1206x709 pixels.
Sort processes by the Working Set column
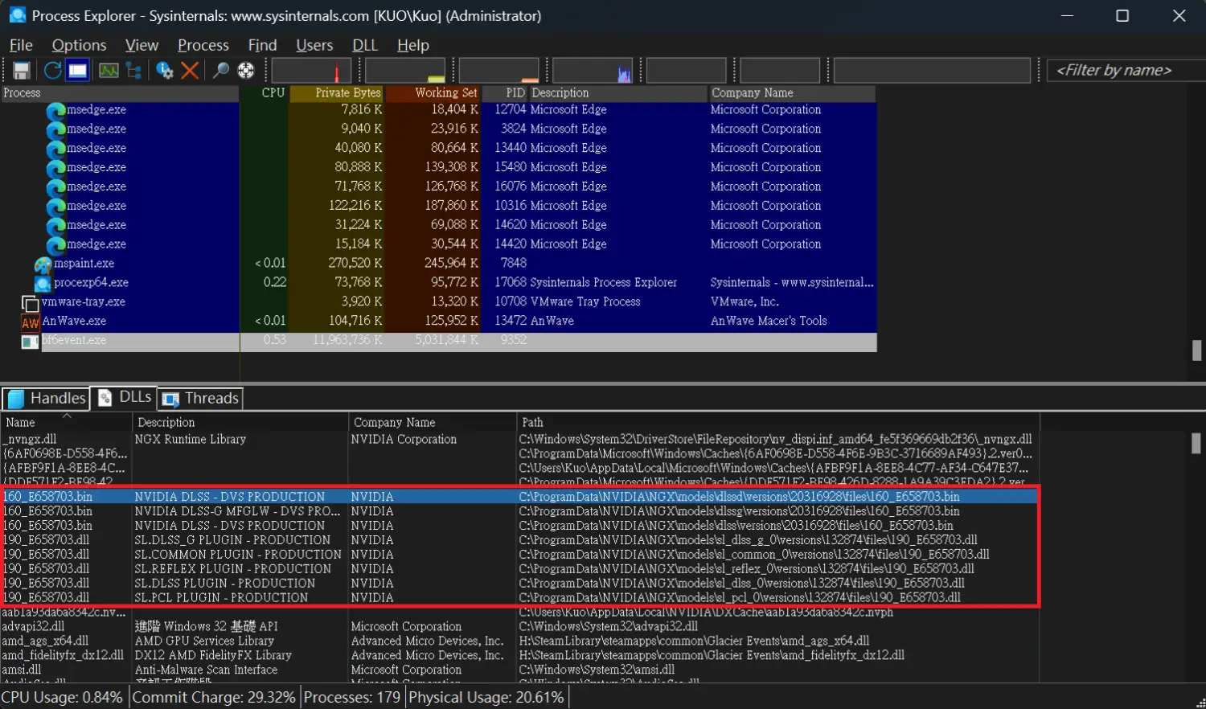pyautogui.click(x=433, y=93)
